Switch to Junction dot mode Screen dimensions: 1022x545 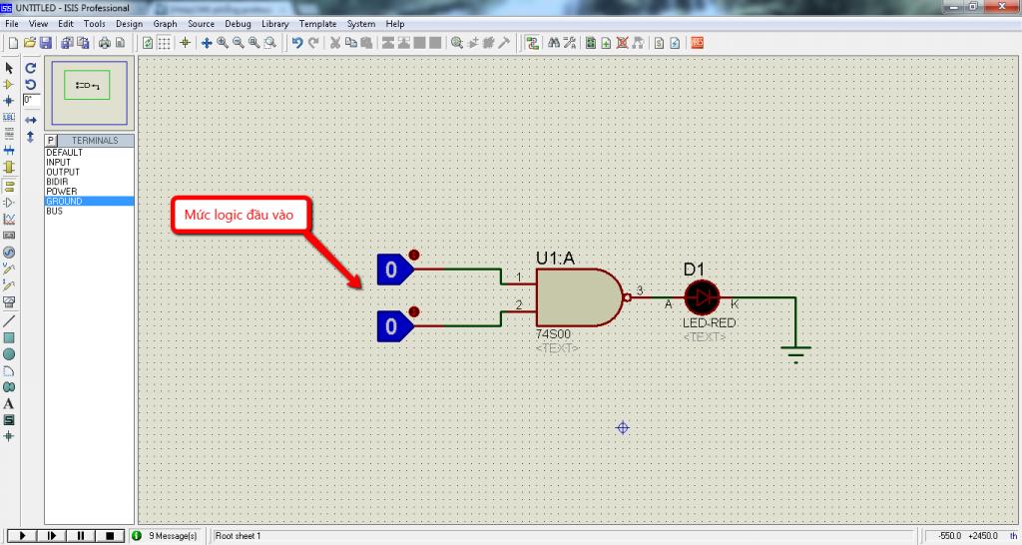coord(9,101)
